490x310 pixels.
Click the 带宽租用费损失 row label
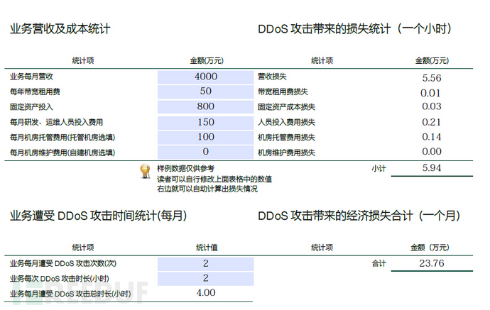tap(283, 92)
